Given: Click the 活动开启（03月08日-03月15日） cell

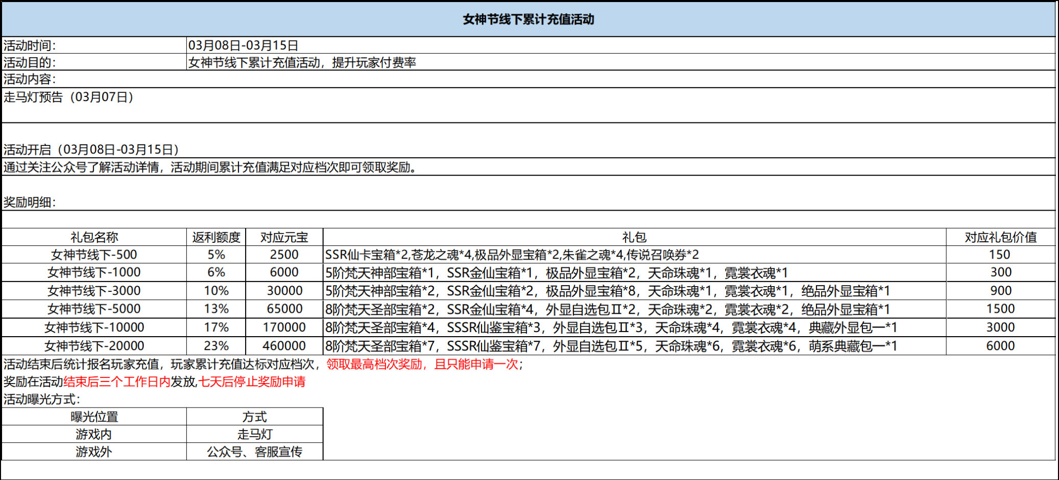Looking at the screenshot, I should point(528,140).
